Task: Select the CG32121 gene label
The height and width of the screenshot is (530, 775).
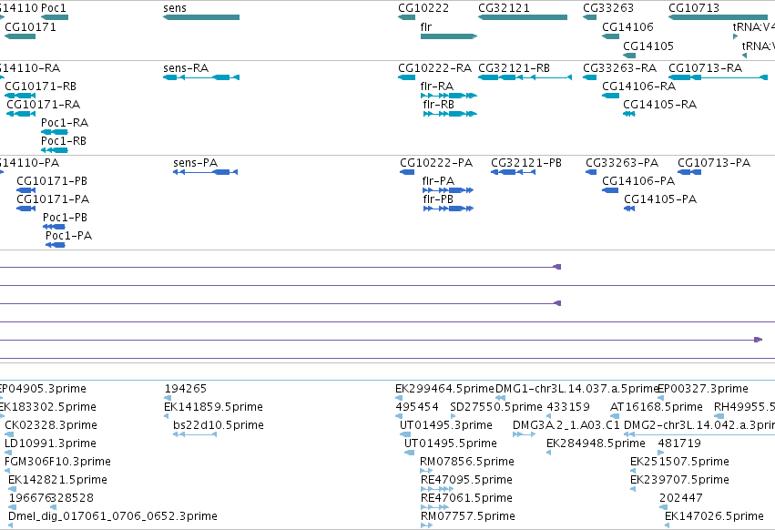Action: (x=504, y=8)
